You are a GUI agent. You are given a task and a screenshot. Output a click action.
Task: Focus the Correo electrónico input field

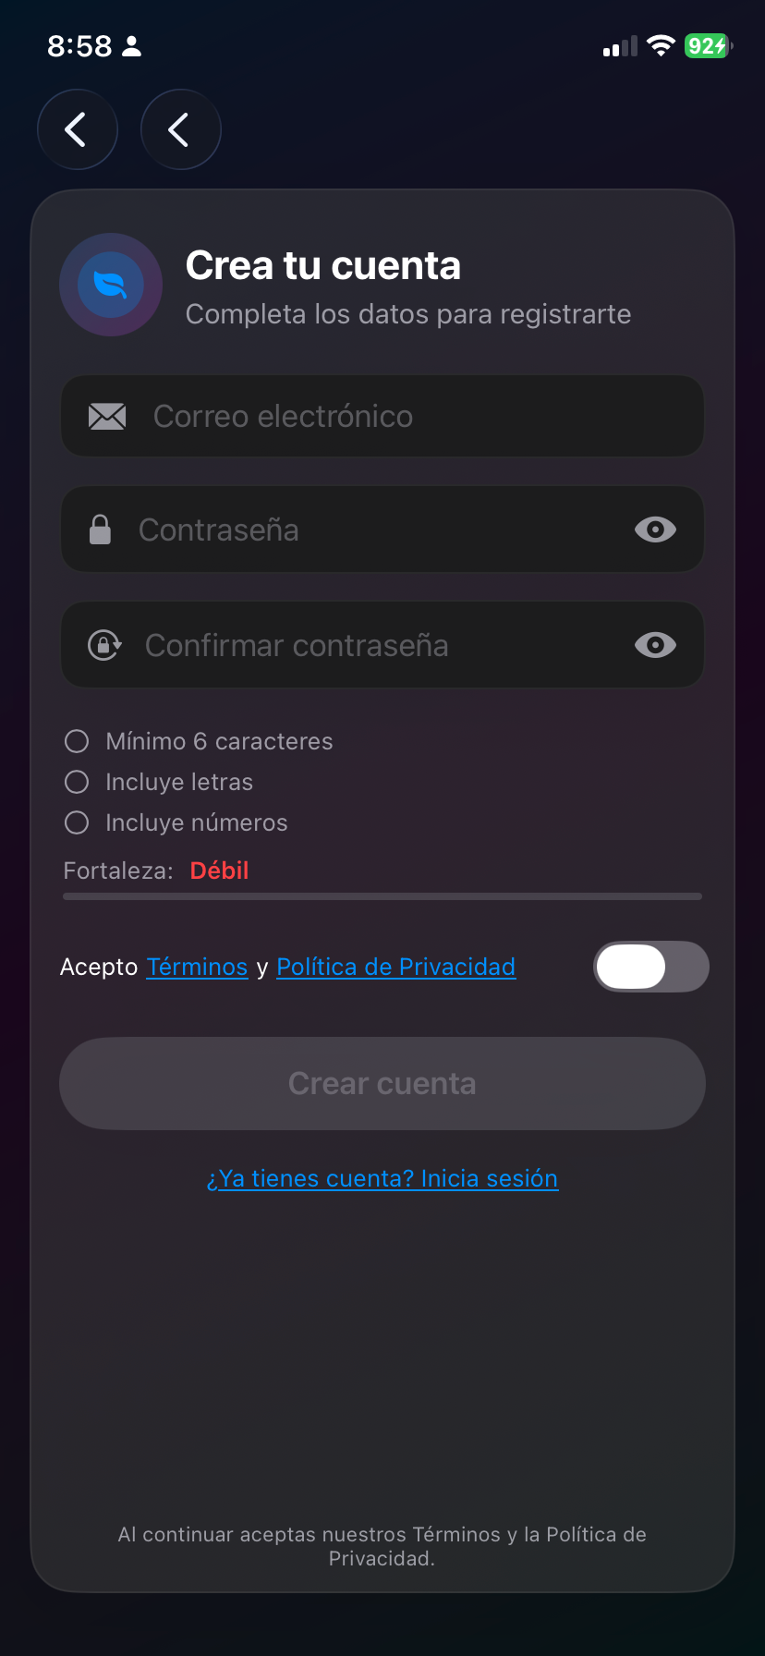(407, 417)
